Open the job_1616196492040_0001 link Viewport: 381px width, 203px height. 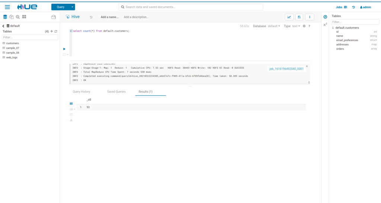[286, 69]
